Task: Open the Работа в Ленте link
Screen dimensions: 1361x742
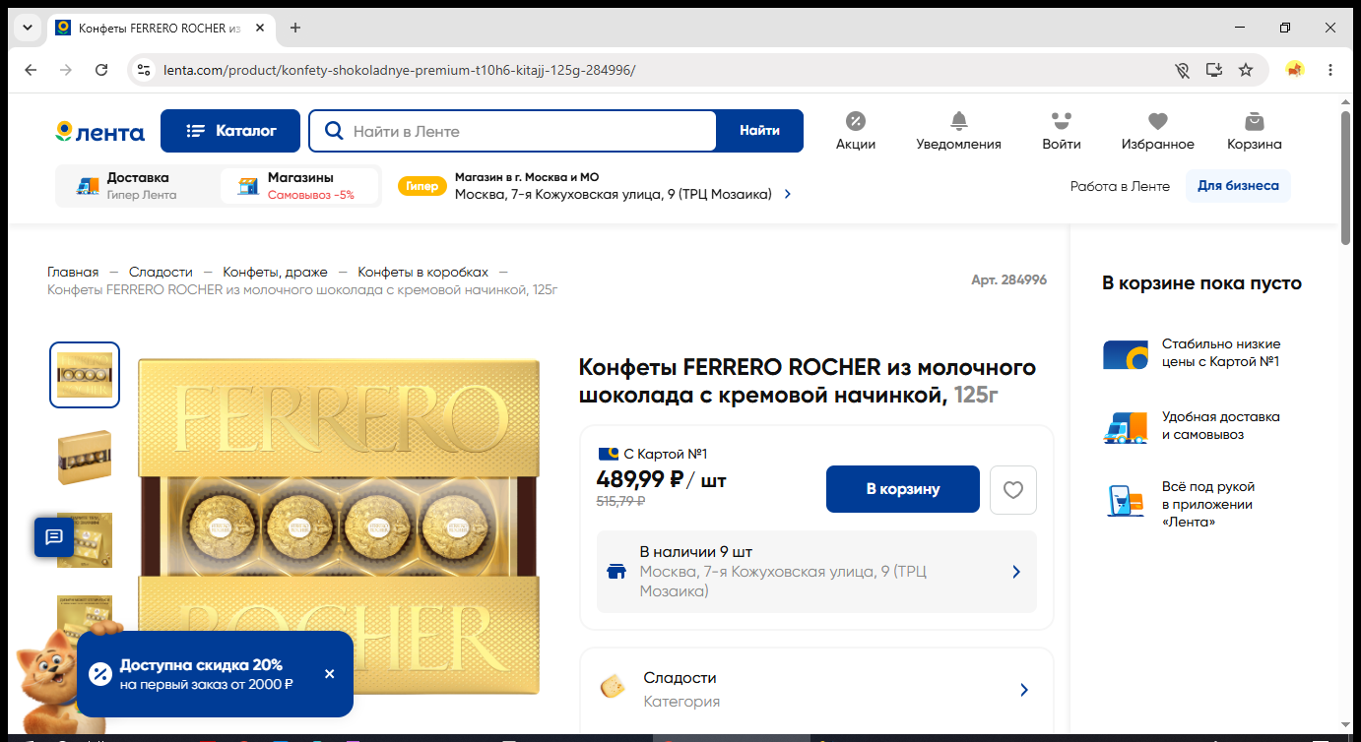Action: click(1120, 186)
